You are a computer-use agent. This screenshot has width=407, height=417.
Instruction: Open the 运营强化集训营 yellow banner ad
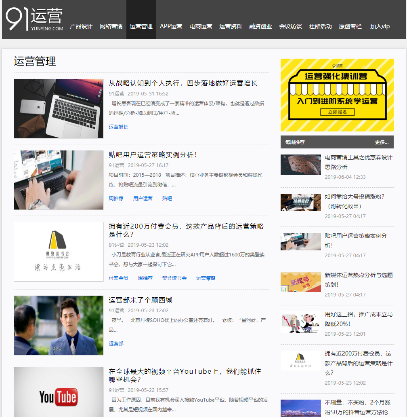pyautogui.click(x=337, y=95)
